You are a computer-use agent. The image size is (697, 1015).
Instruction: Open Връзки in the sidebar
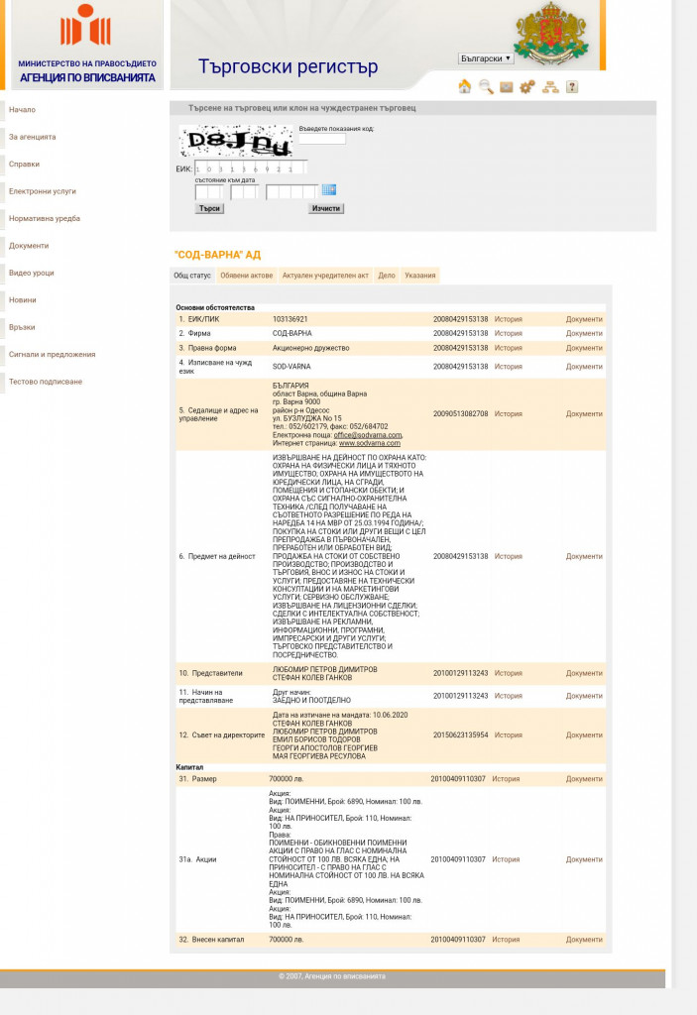click(22, 327)
